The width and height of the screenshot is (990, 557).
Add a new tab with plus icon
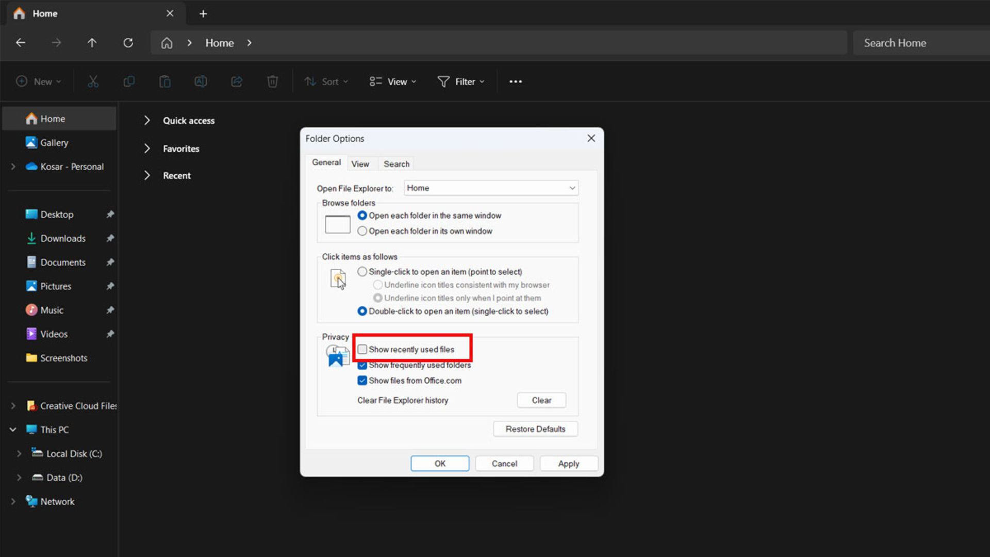[x=203, y=14]
